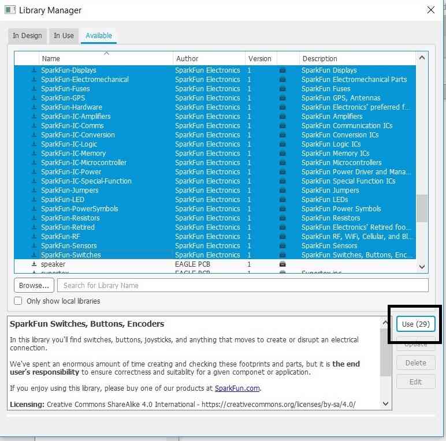The height and width of the screenshot is (441, 446).
Task: Click the download icon for SparkFun-LED
Action: (34, 200)
